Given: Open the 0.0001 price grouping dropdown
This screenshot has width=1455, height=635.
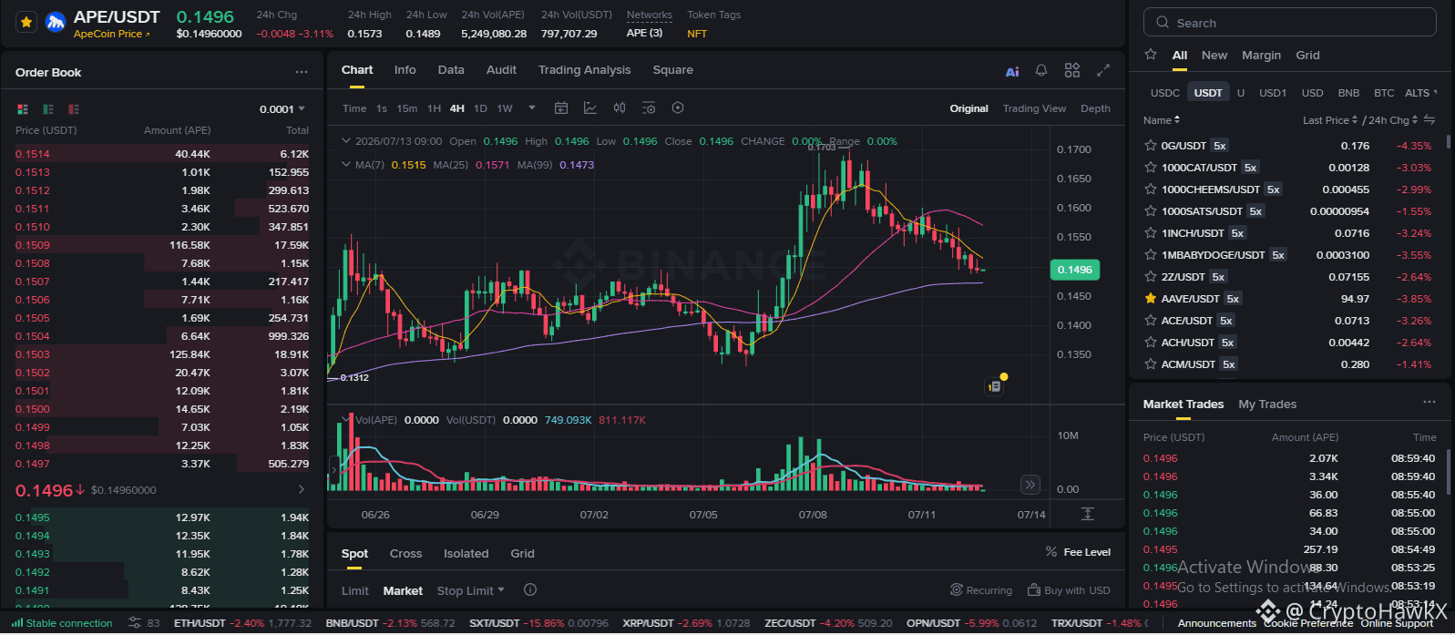Looking at the screenshot, I should click(282, 109).
